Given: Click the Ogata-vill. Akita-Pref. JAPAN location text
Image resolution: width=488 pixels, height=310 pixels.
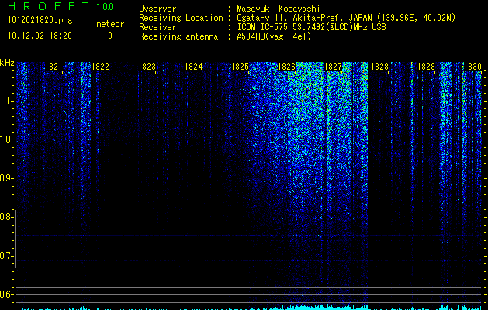Looking at the screenshot, I should (x=346, y=18).
